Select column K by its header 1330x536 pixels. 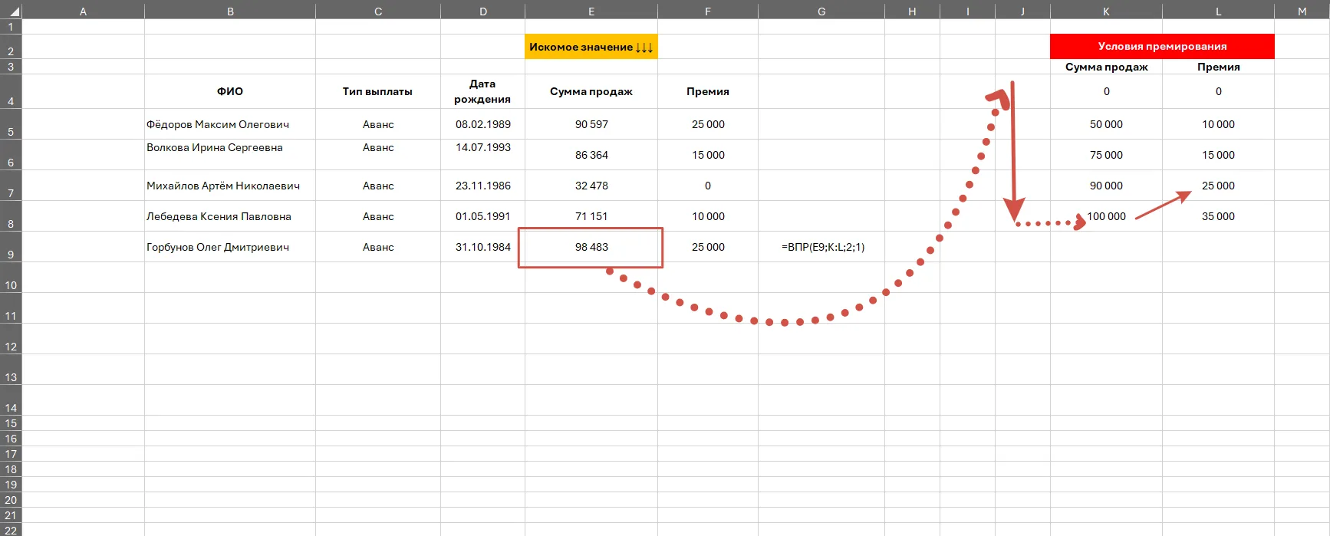(1106, 11)
